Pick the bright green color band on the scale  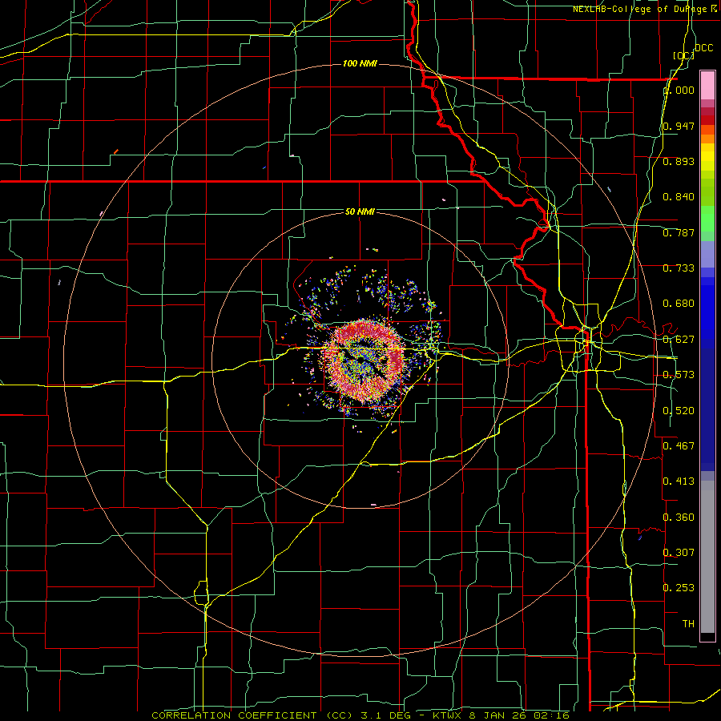pyautogui.click(x=707, y=219)
